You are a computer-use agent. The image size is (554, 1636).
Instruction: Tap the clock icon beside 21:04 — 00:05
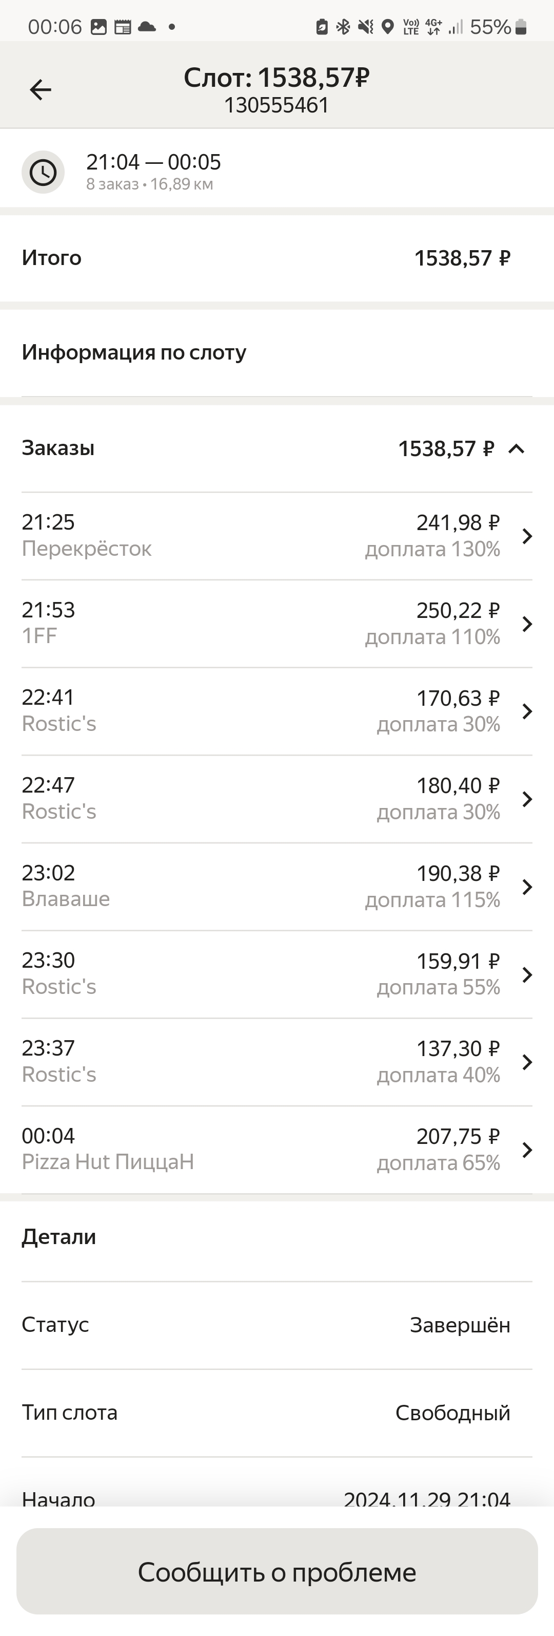(x=43, y=172)
